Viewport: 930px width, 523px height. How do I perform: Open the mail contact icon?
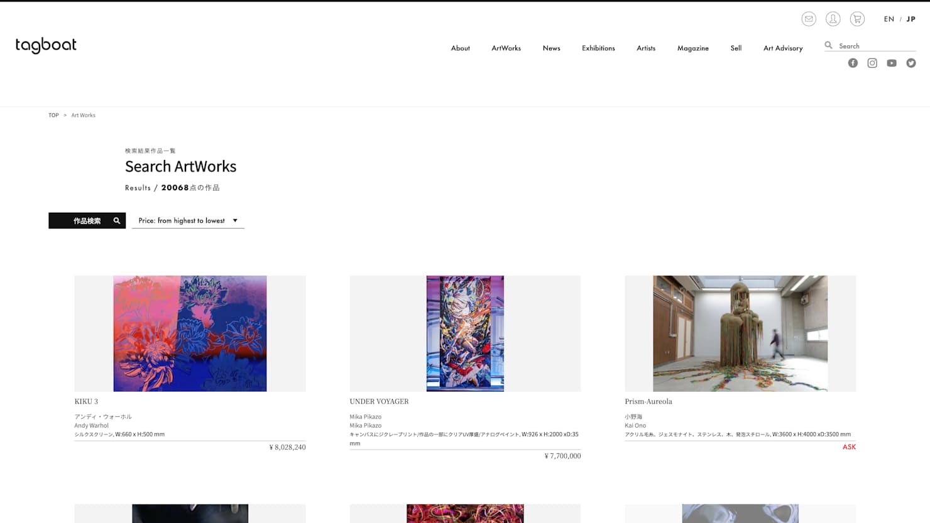coord(809,19)
